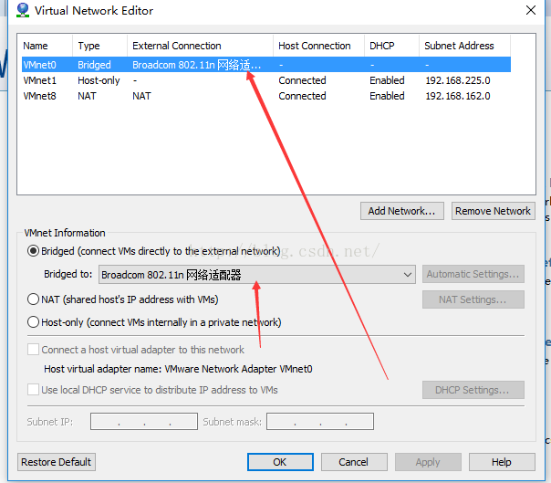This screenshot has height=483, width=551.
Task: Click Bridged type cell of VMnet0
Action: (x=94, y=65)
